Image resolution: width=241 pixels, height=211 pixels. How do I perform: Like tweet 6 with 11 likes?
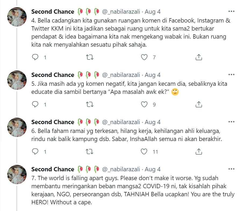144,151
